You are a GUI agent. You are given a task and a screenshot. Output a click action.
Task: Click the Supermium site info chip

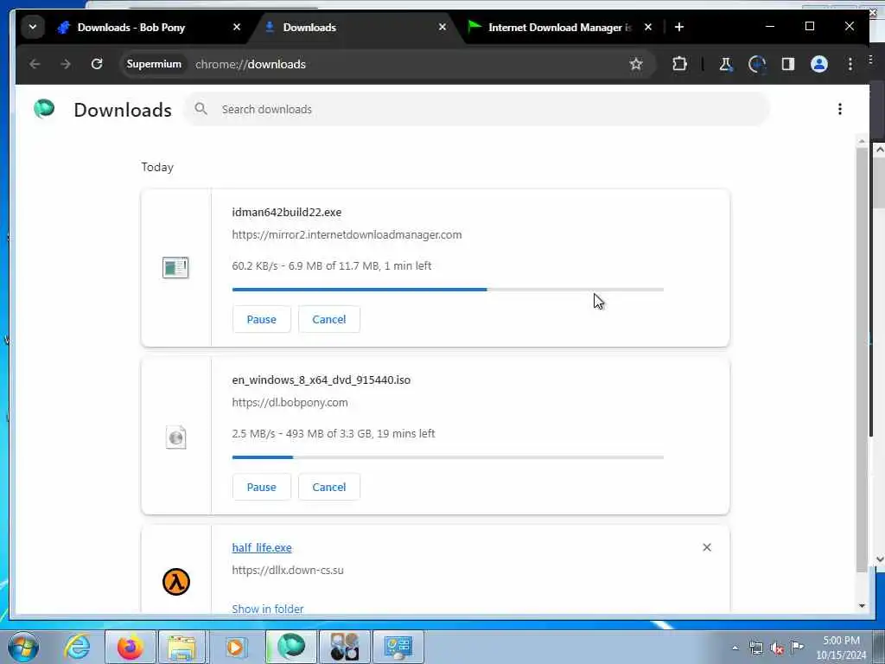(154, 64)
